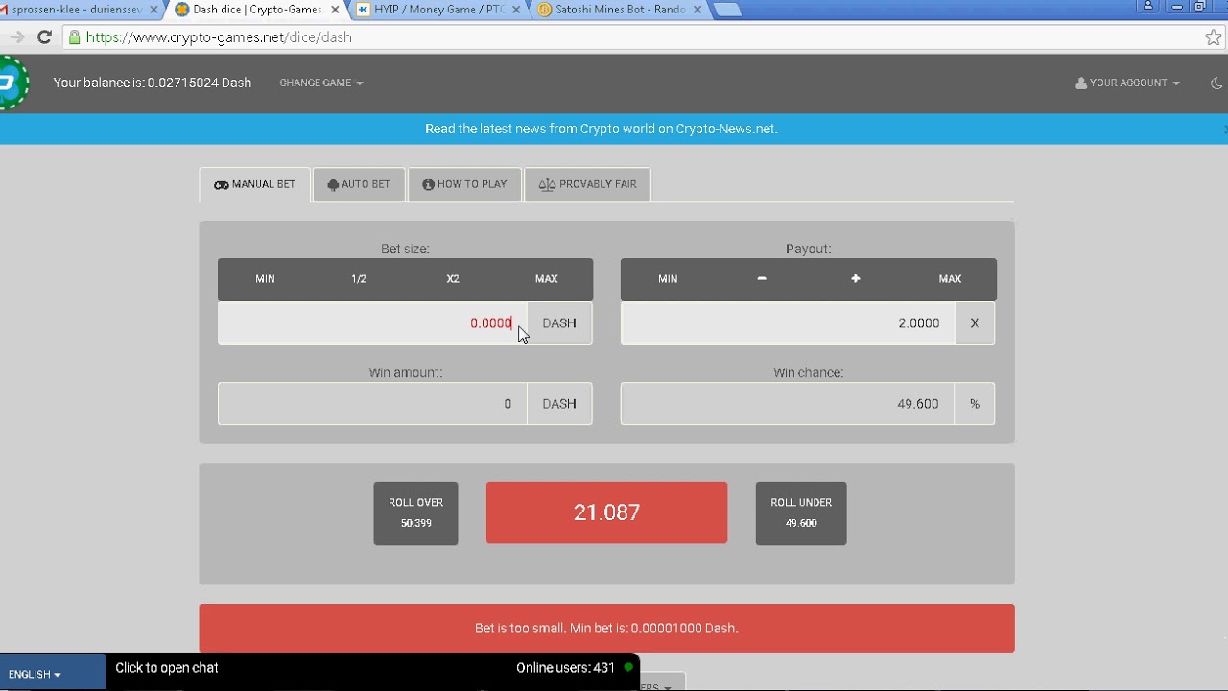Set bet size to MIN

265,279
